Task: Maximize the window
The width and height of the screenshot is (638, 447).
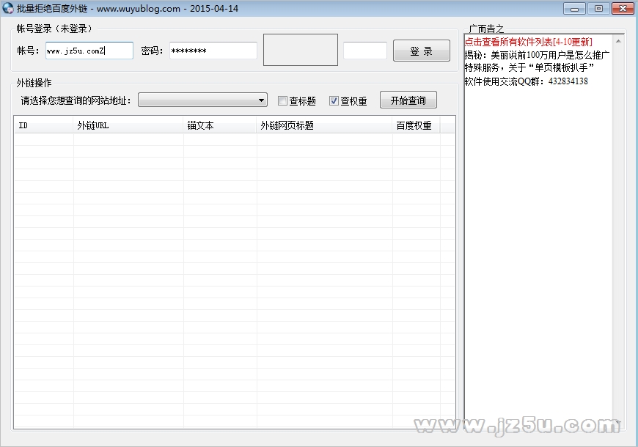Action: click(x=598, y=9)
